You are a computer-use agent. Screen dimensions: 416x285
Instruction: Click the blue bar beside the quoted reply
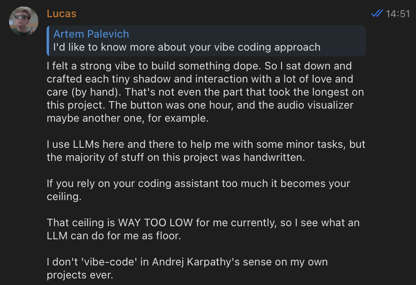pyautogui.click(x=48, y=40)
